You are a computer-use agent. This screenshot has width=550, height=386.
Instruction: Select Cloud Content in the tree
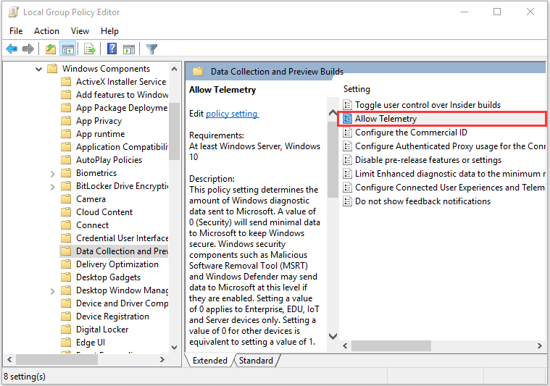(104, 212)
